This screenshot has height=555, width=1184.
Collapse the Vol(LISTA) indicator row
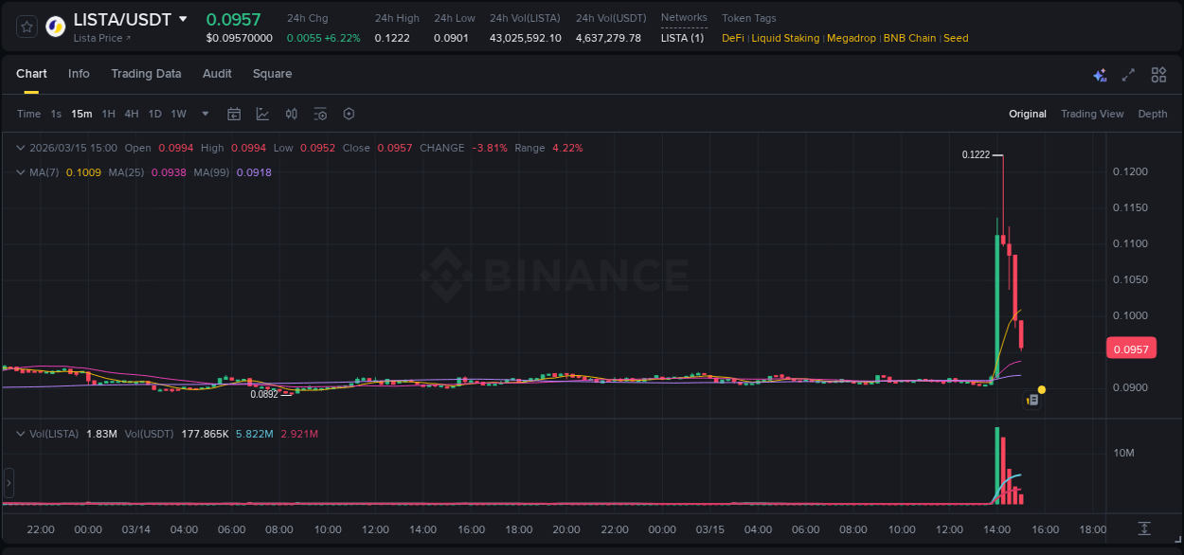point(20,433)
